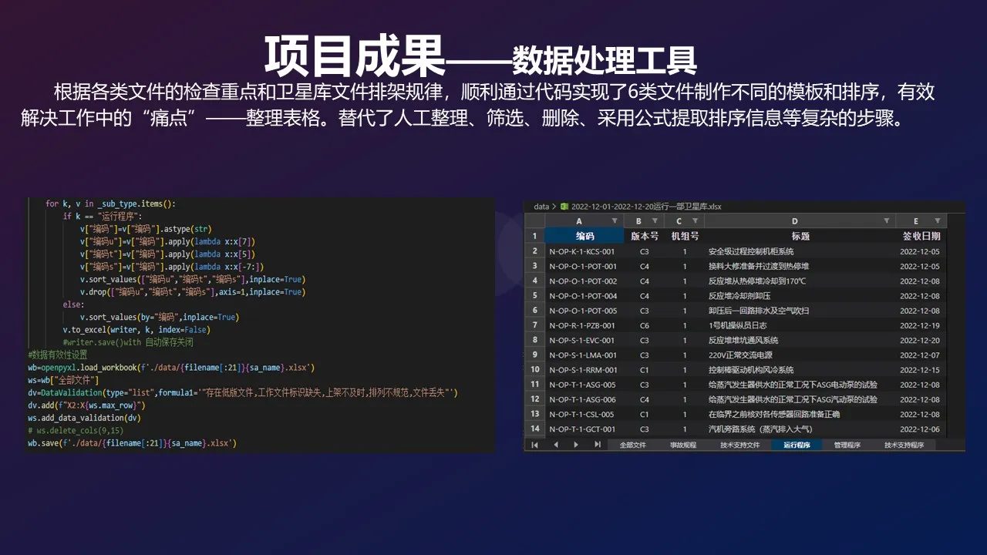
Task: Select row 7 header number
Action: click(x=534, y=325)
